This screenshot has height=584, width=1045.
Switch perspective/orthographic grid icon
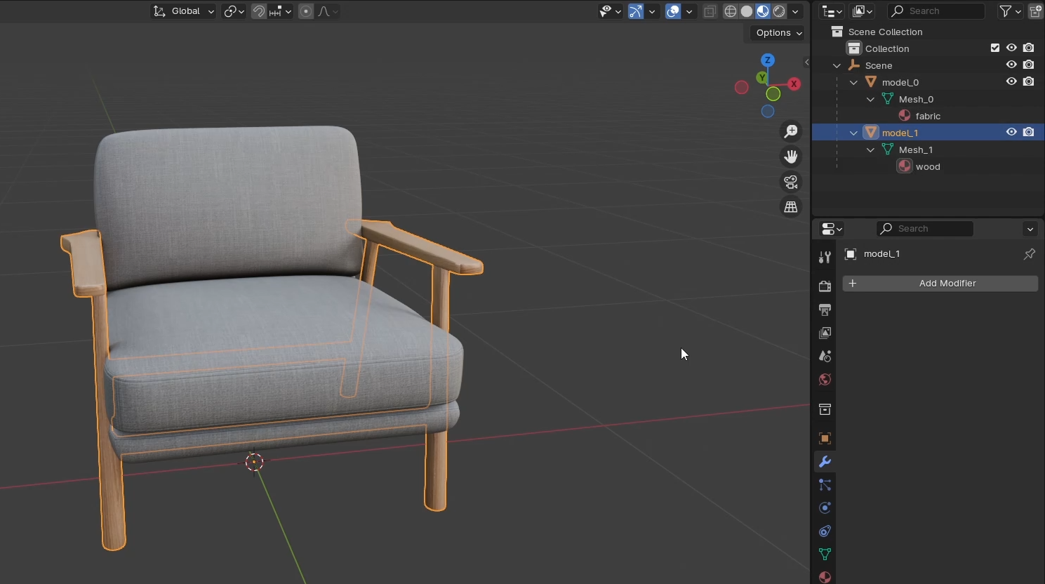point(791,207)
